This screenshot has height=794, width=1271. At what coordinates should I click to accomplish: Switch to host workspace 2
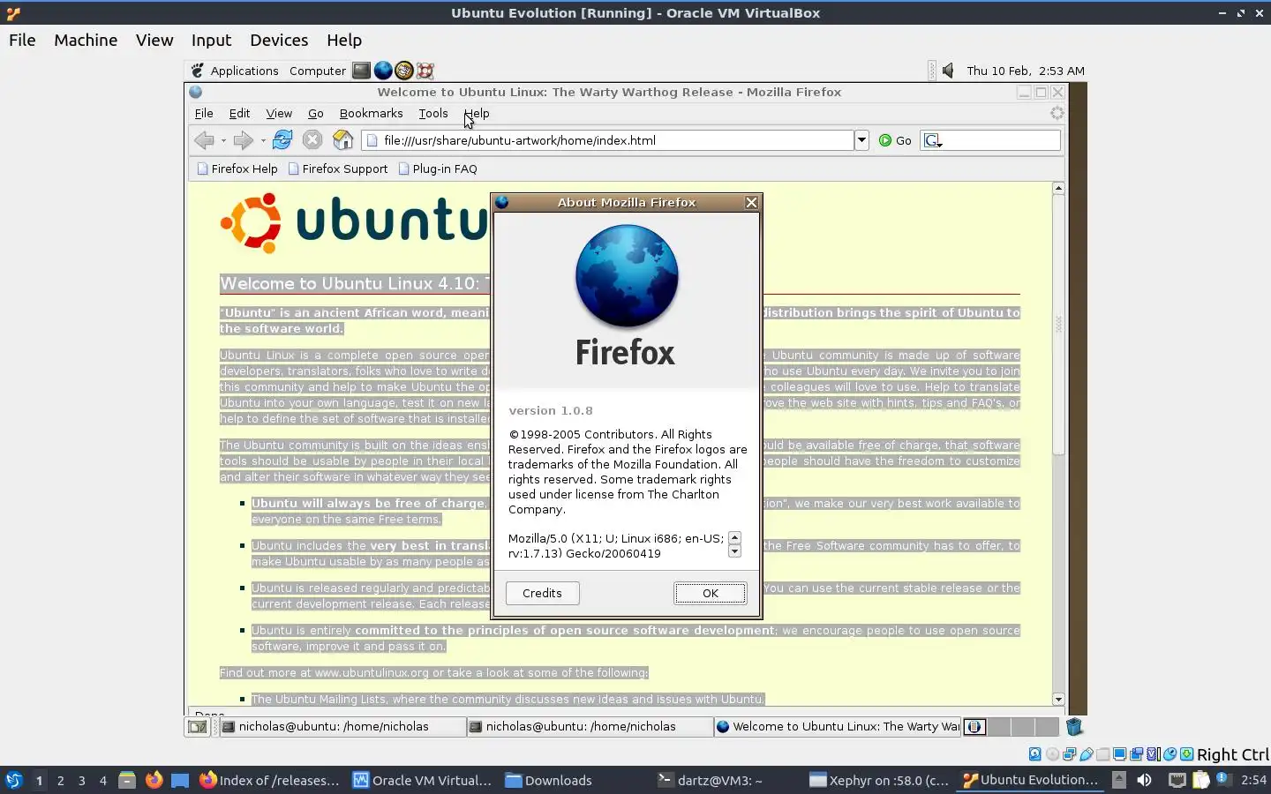[x=60, y=780]
